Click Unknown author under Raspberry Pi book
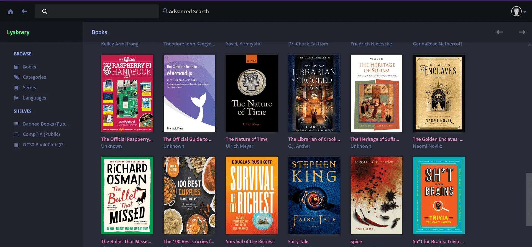Viewport: 532px width, 247px height. tap(111, 146)
